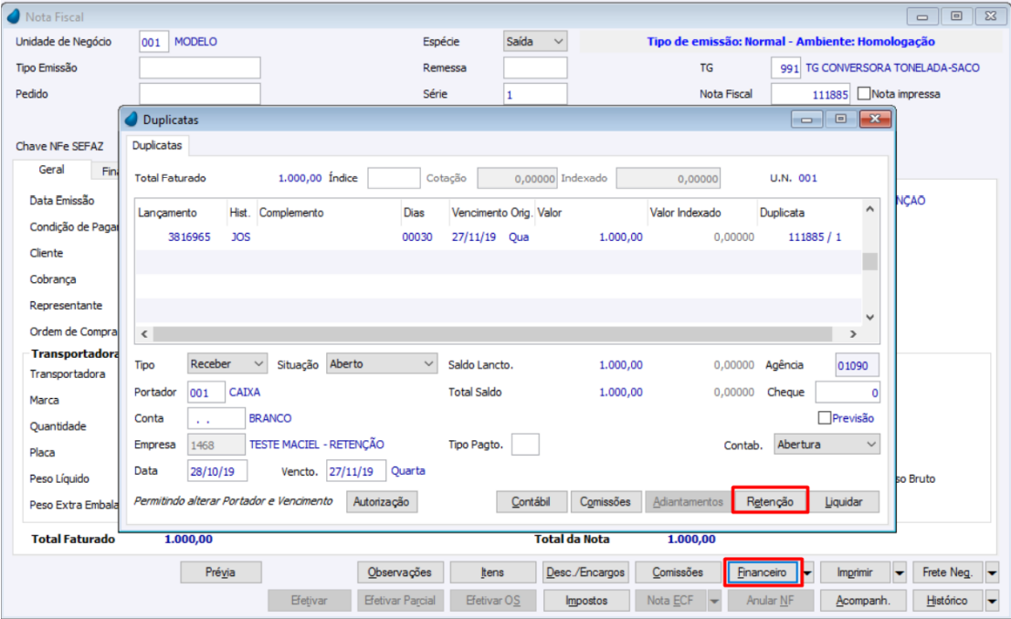Expand the Nota ECF arrow menu

pos(714,601)
